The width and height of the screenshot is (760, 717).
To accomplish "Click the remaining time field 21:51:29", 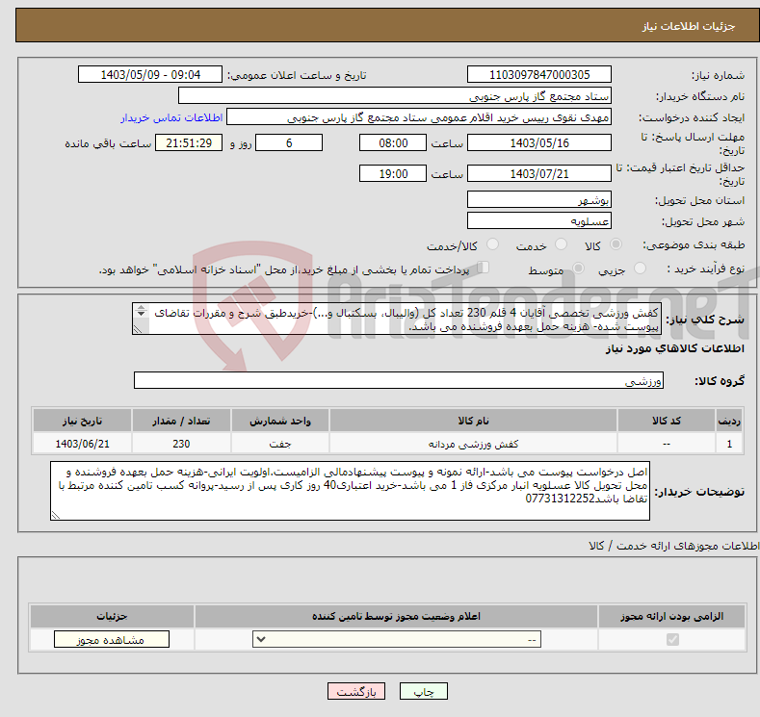I will (189, 142).
